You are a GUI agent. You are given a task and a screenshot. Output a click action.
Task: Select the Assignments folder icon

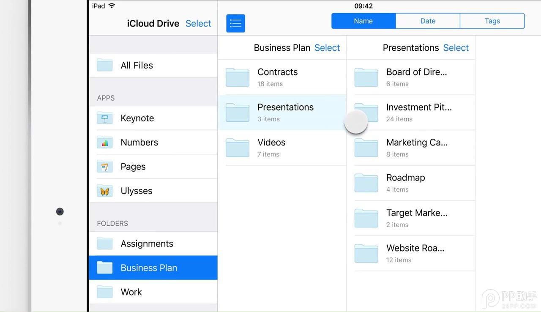pos(105,244)
